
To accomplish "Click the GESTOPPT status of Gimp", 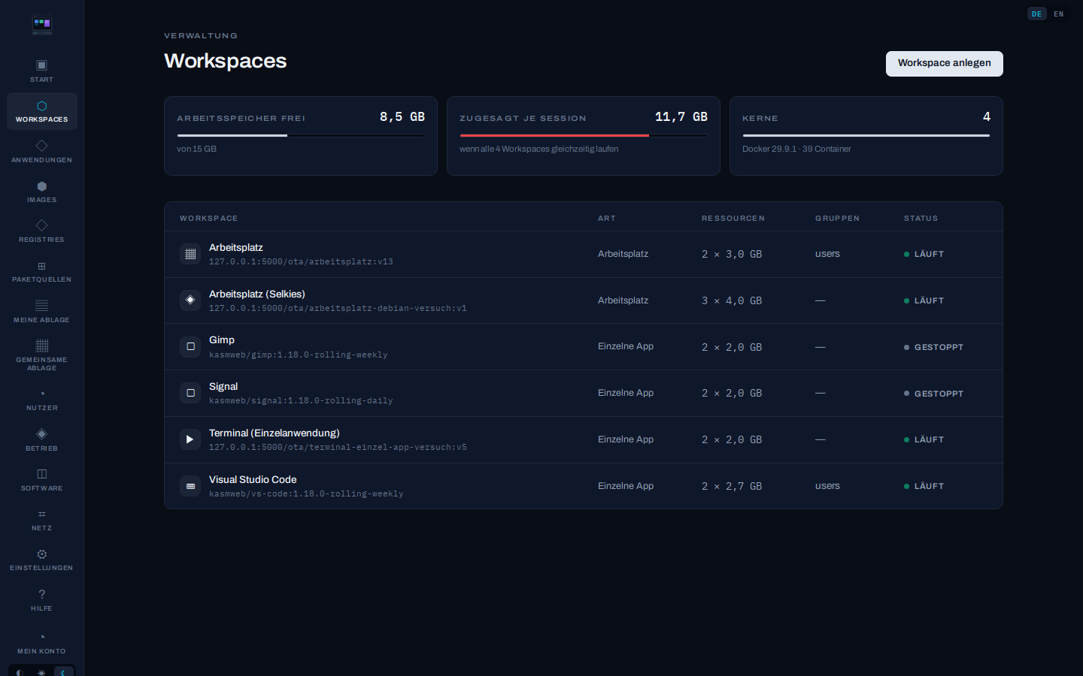I will click(x=934, y=347).
